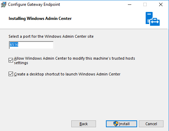The height and width of the screenshot is (131, 169).
Task: Click the 'Select a port' label text
Action: click(51, 36)
